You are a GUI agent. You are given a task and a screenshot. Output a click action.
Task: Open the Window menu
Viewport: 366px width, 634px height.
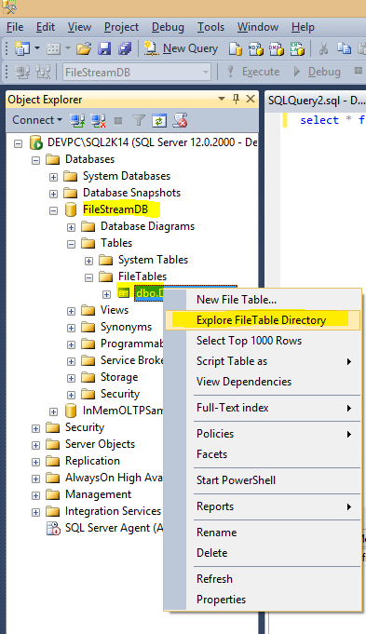point(258,28)
